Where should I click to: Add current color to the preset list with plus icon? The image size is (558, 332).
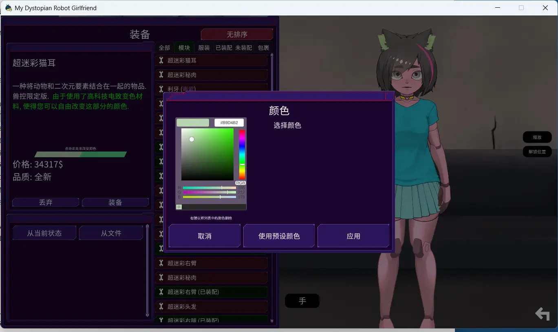(x=179, y=207)
